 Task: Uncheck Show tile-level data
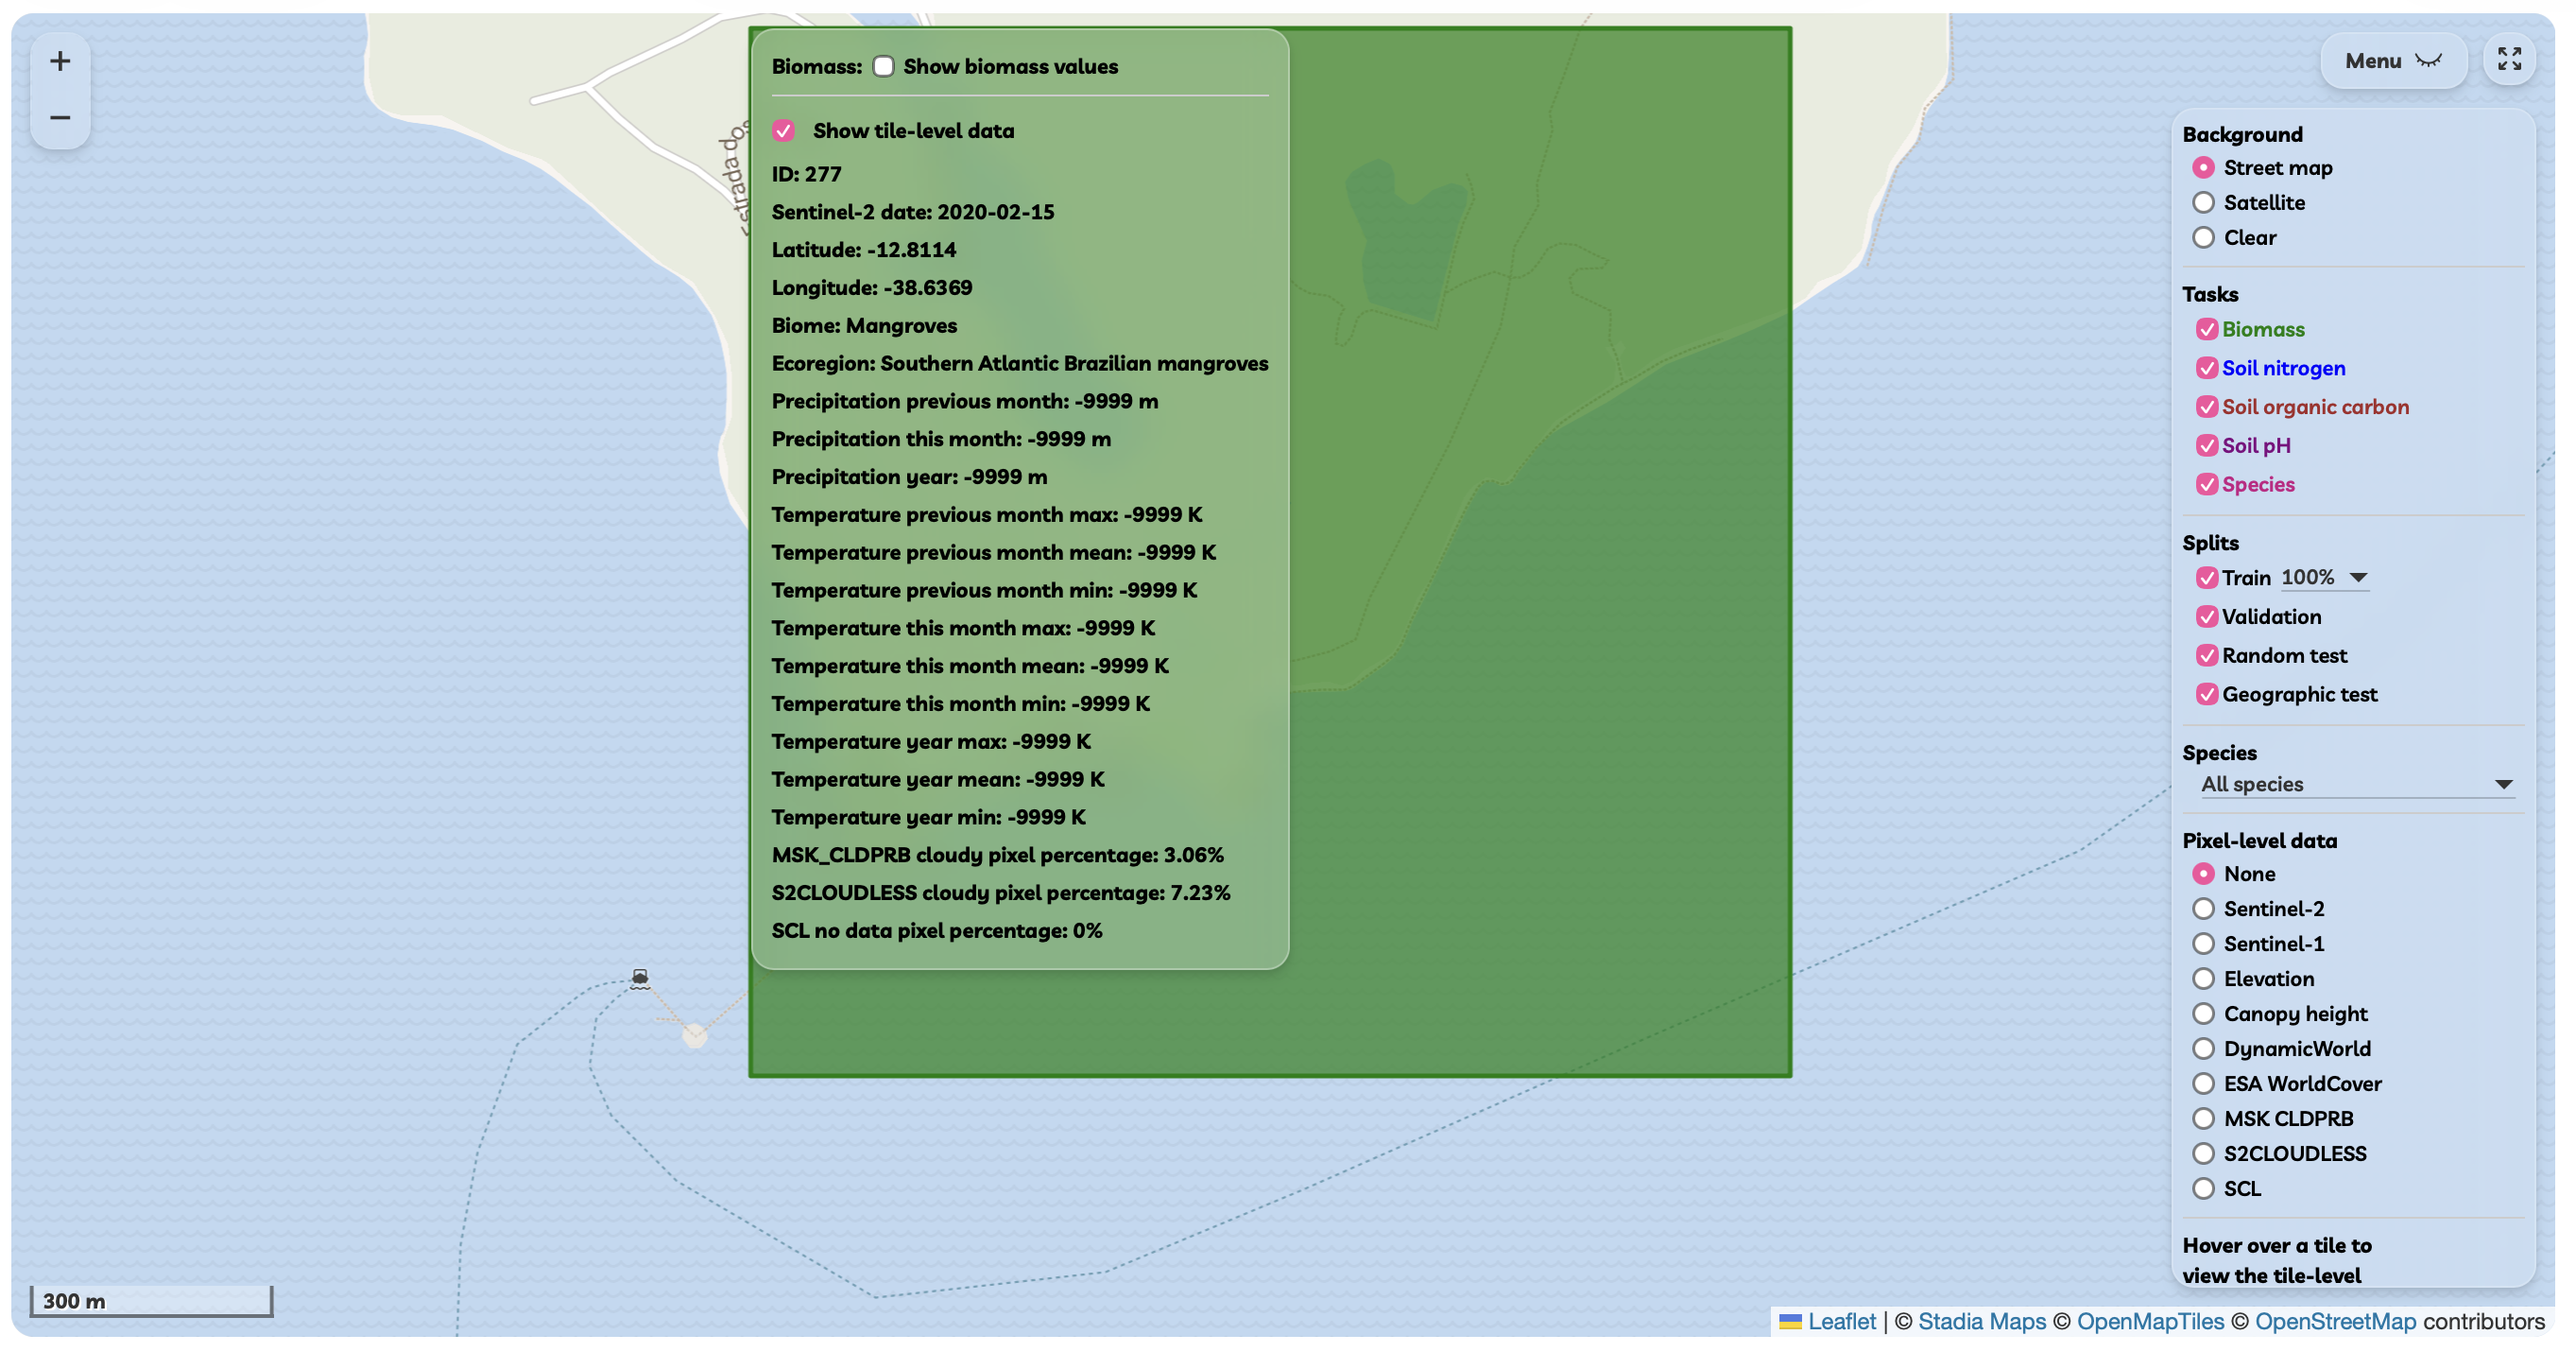tap(783, 131)
